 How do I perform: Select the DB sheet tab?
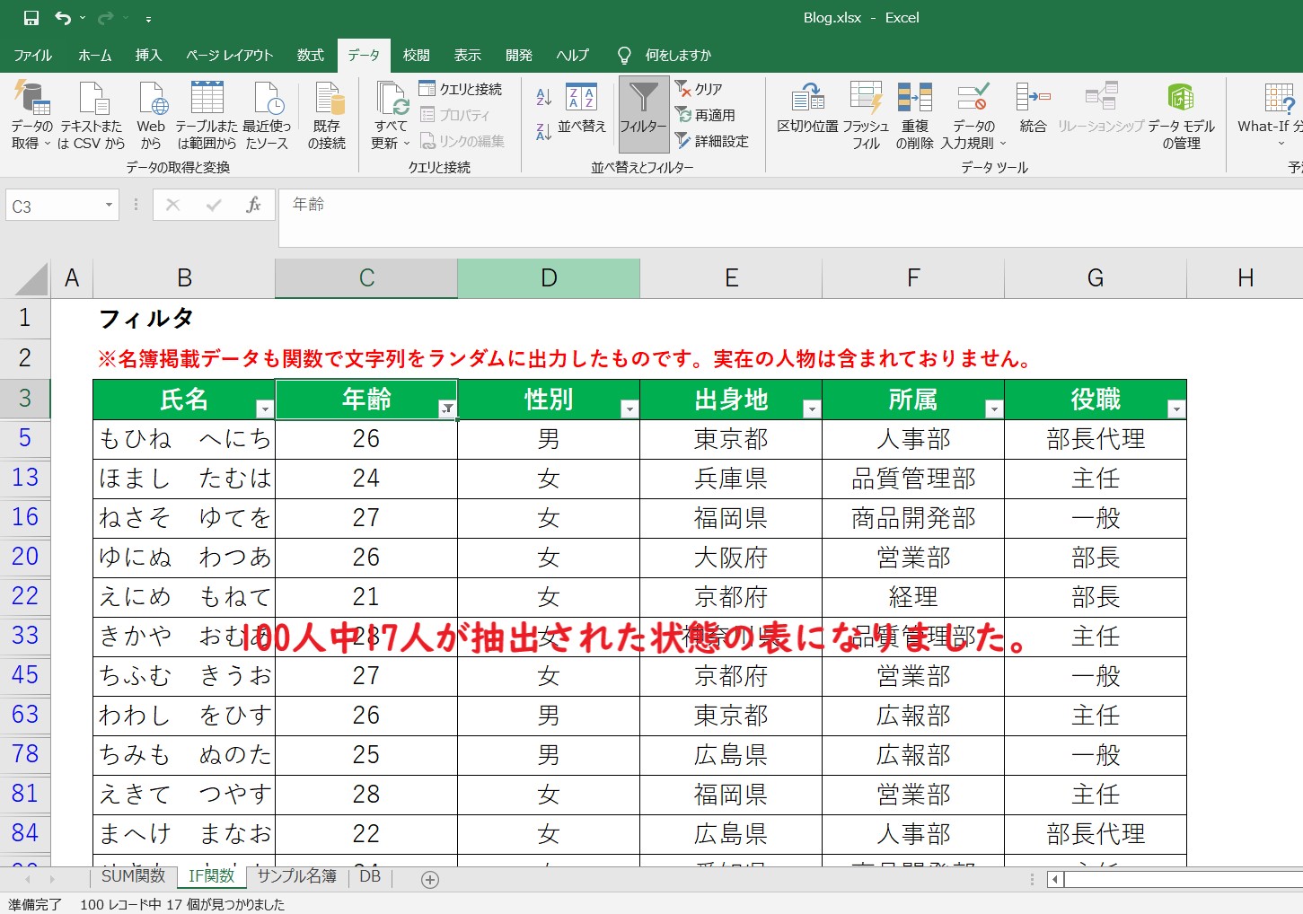tap(370, 877)
